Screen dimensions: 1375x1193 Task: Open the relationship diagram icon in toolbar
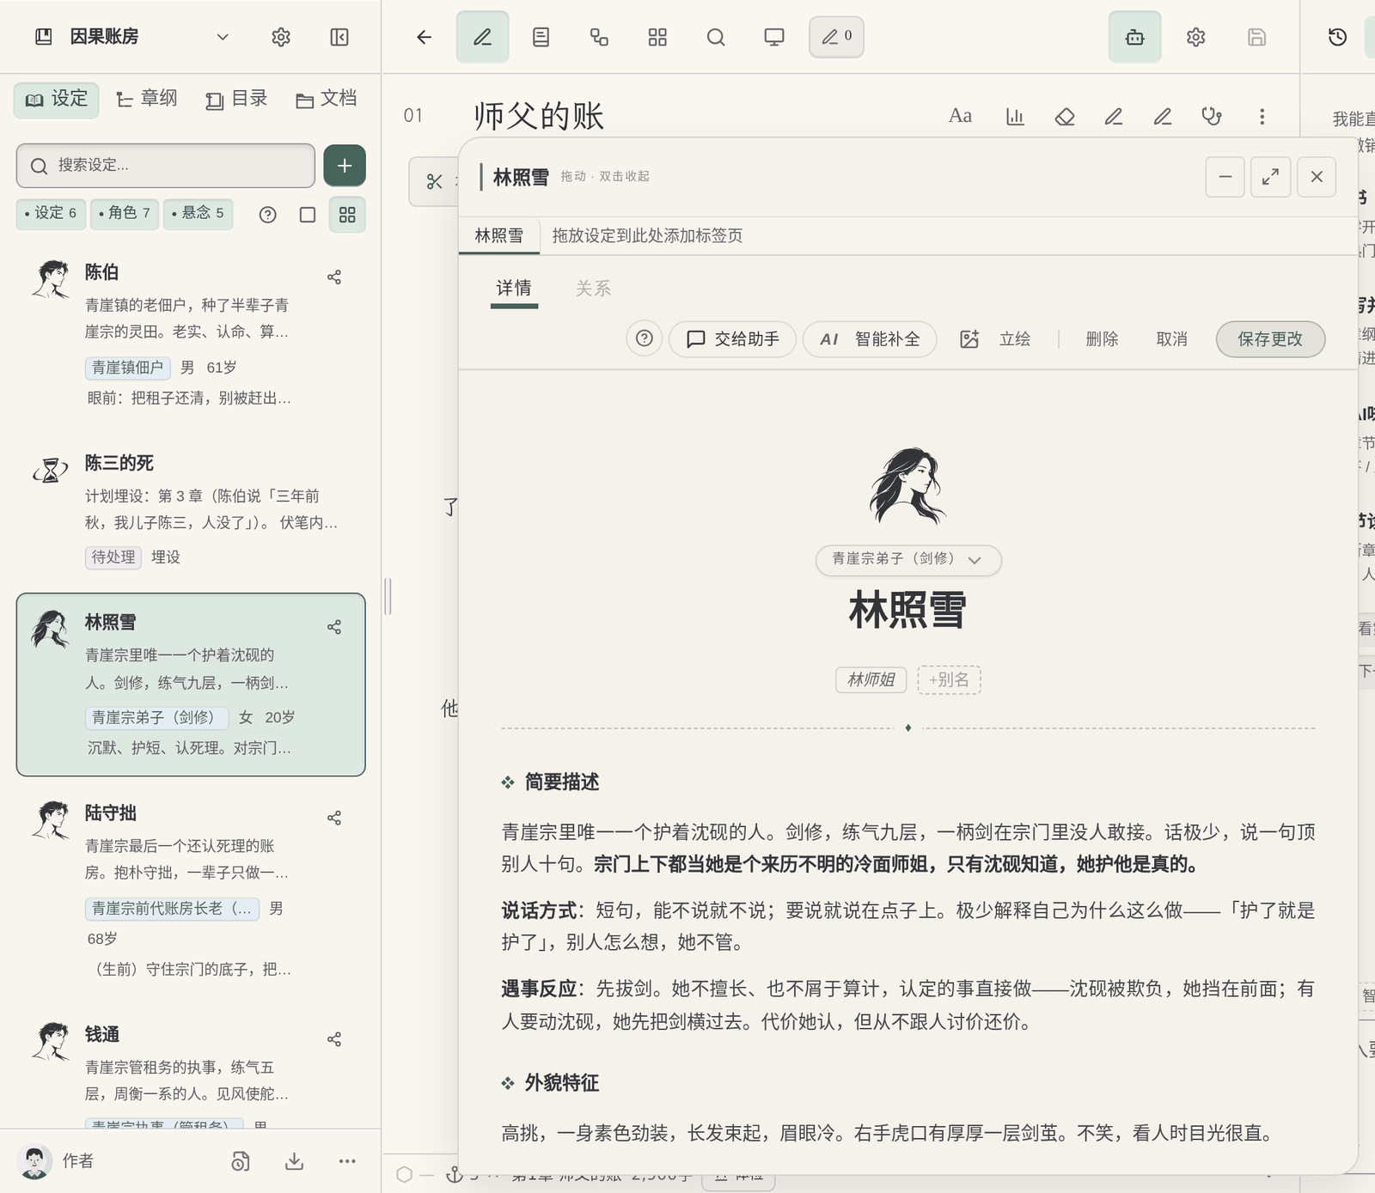coord(599,37)
